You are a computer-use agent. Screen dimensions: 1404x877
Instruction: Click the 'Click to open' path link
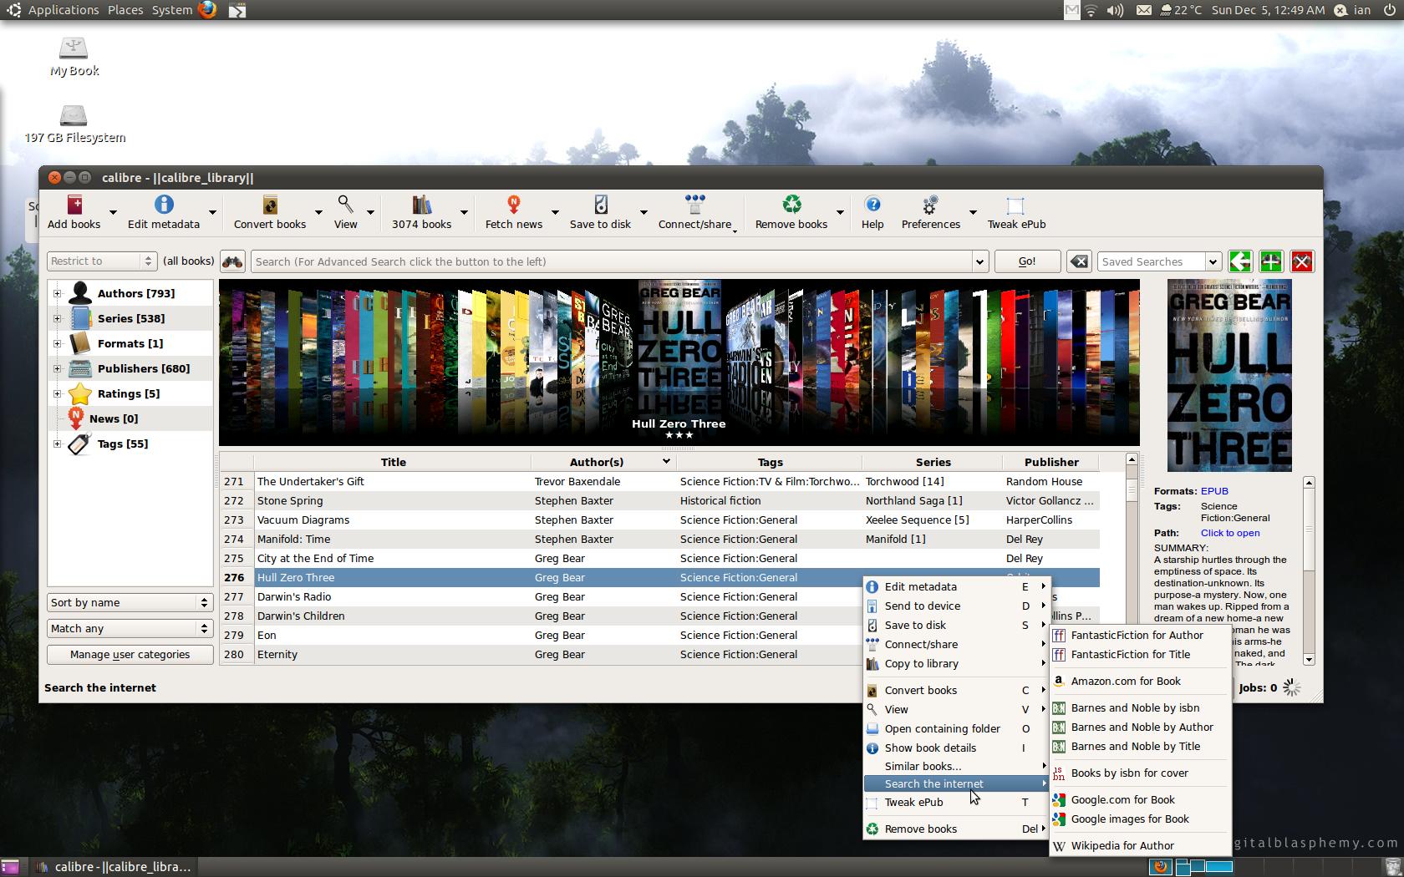click(1230, 532)
